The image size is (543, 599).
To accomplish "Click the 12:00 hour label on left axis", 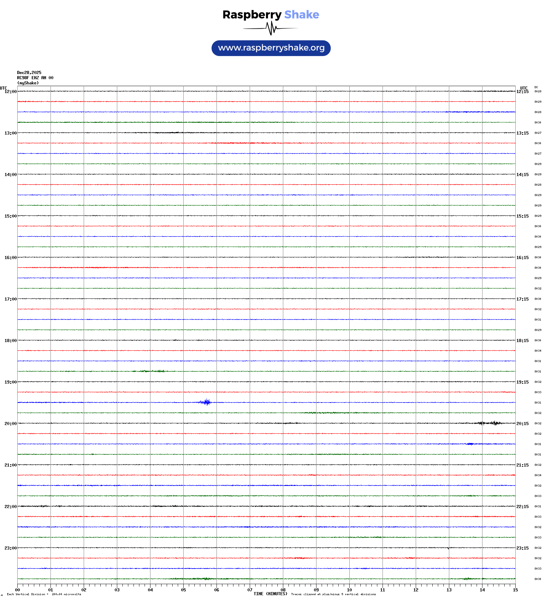I will pos(10,92).
